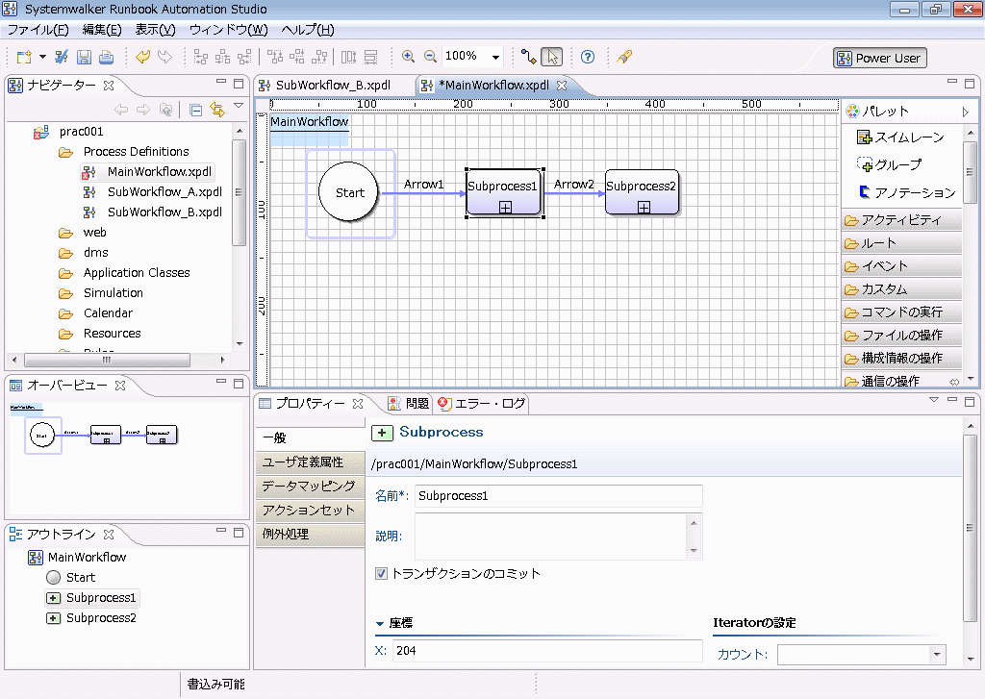
Task: Open the zoom percentage dropdown
Action: (x=495, y=57)
